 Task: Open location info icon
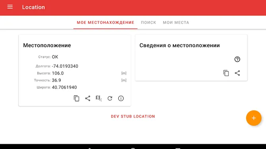121,98
